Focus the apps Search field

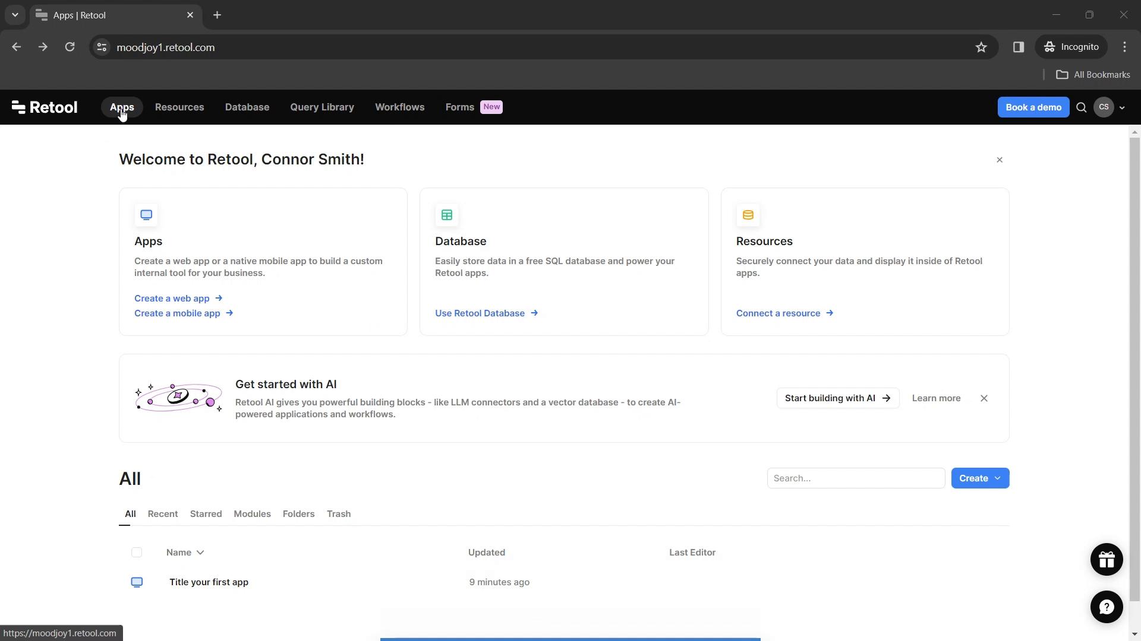coord(856,478)
